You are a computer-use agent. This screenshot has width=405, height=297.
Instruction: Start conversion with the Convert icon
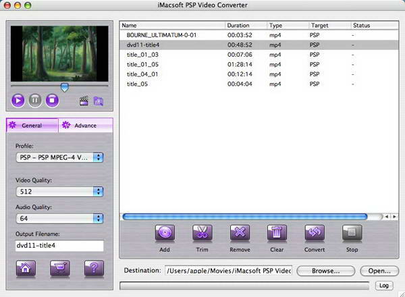click(x=315, y=233)
